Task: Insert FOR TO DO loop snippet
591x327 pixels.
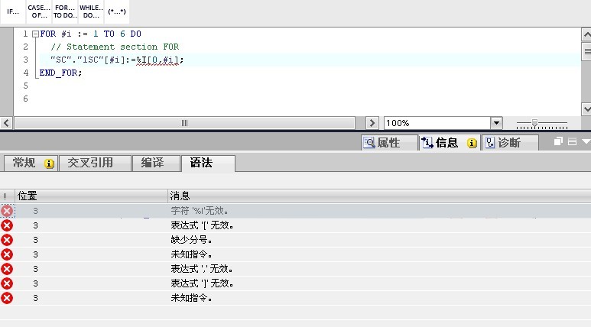Action: pos(65,11)
